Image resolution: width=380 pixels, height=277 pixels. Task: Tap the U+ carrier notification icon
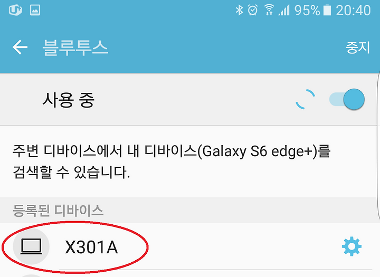pos(15,10)
